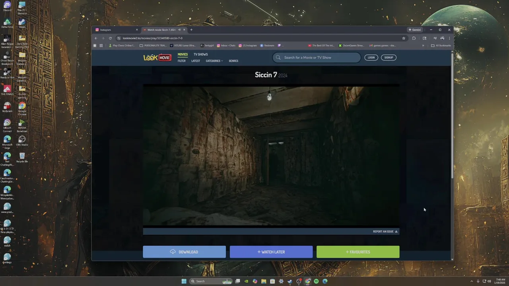This screenshot has height=286, width=509.
Task: Open Bodycam desktop shortcut
Action: click(7, 107)
